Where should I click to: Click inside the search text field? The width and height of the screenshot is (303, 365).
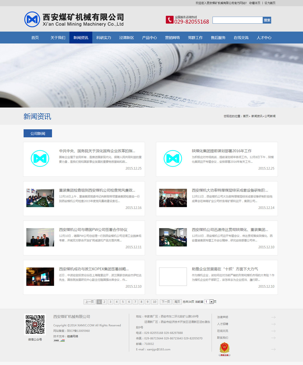(237, 20)
